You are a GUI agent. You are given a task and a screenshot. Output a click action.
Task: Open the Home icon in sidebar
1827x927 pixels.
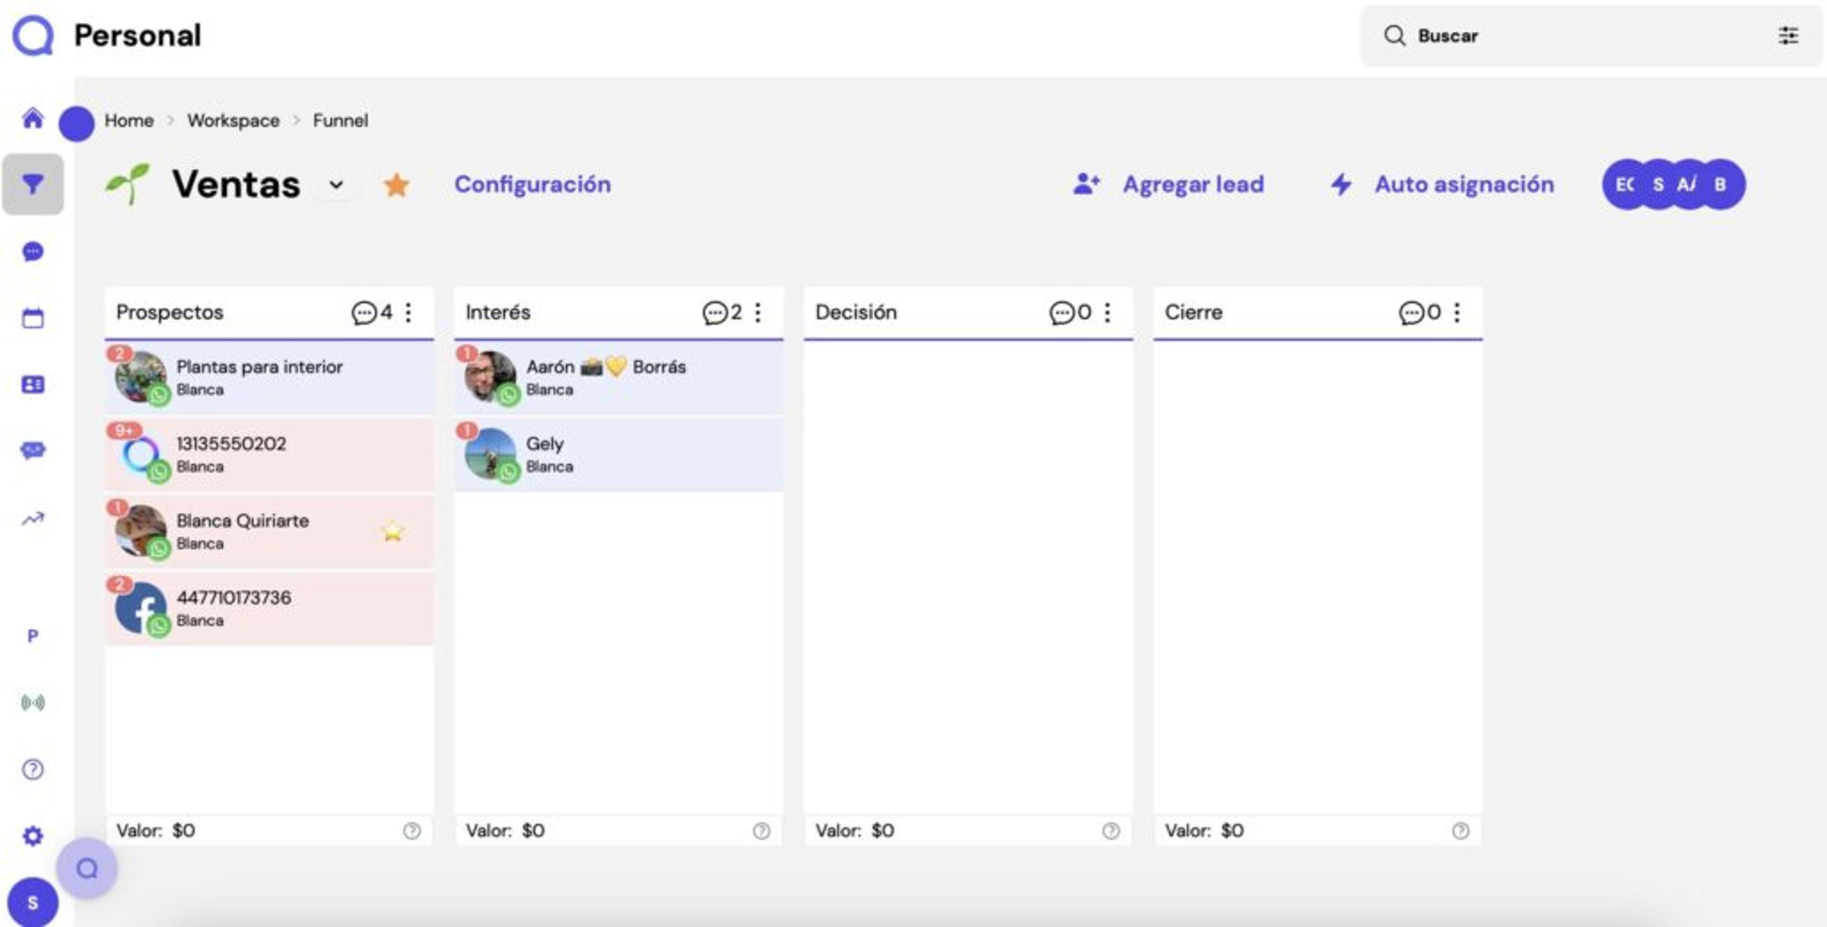pos(33,117)
